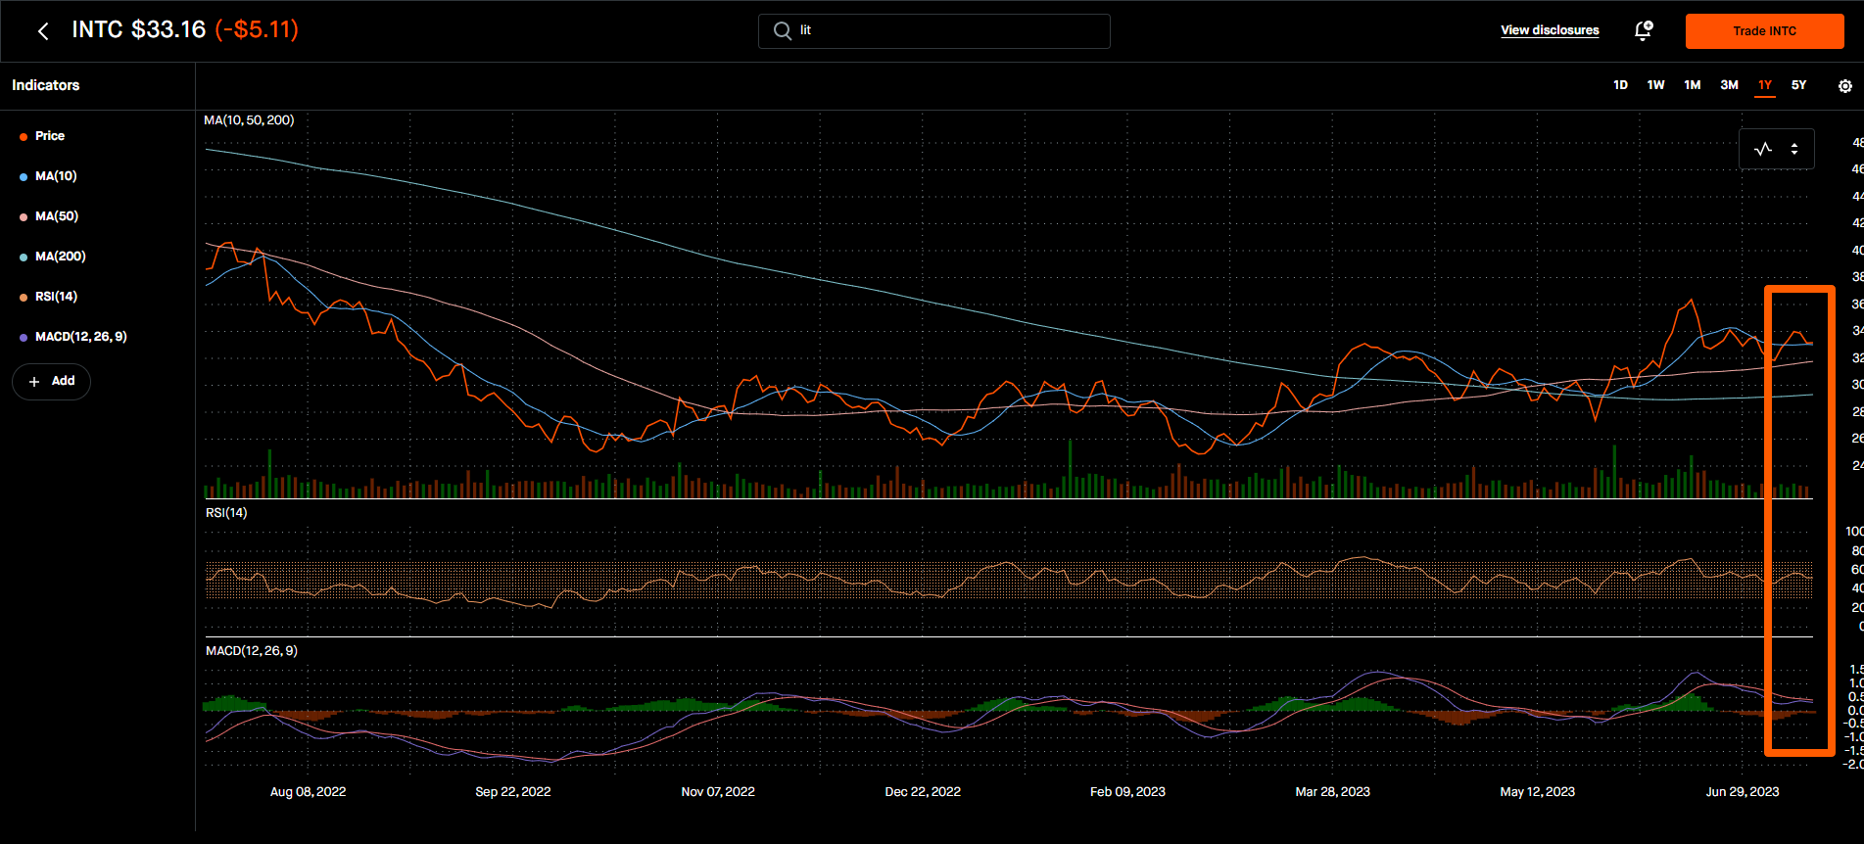Click the Sep 22, 2022 date label
1864x844 pixels.
click(513, 792)
